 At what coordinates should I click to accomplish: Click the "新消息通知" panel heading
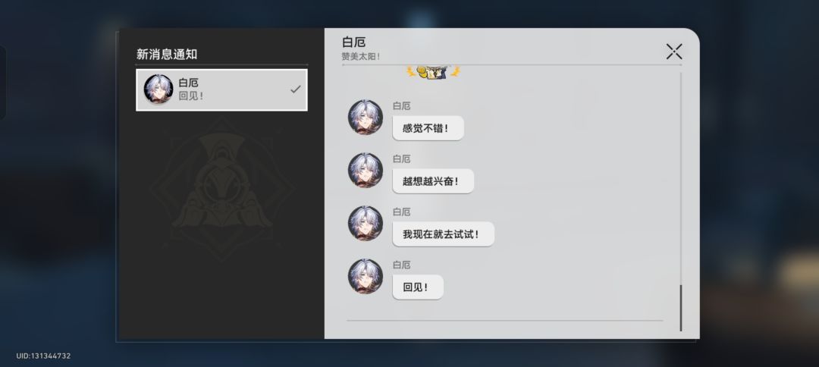(167, 55)
